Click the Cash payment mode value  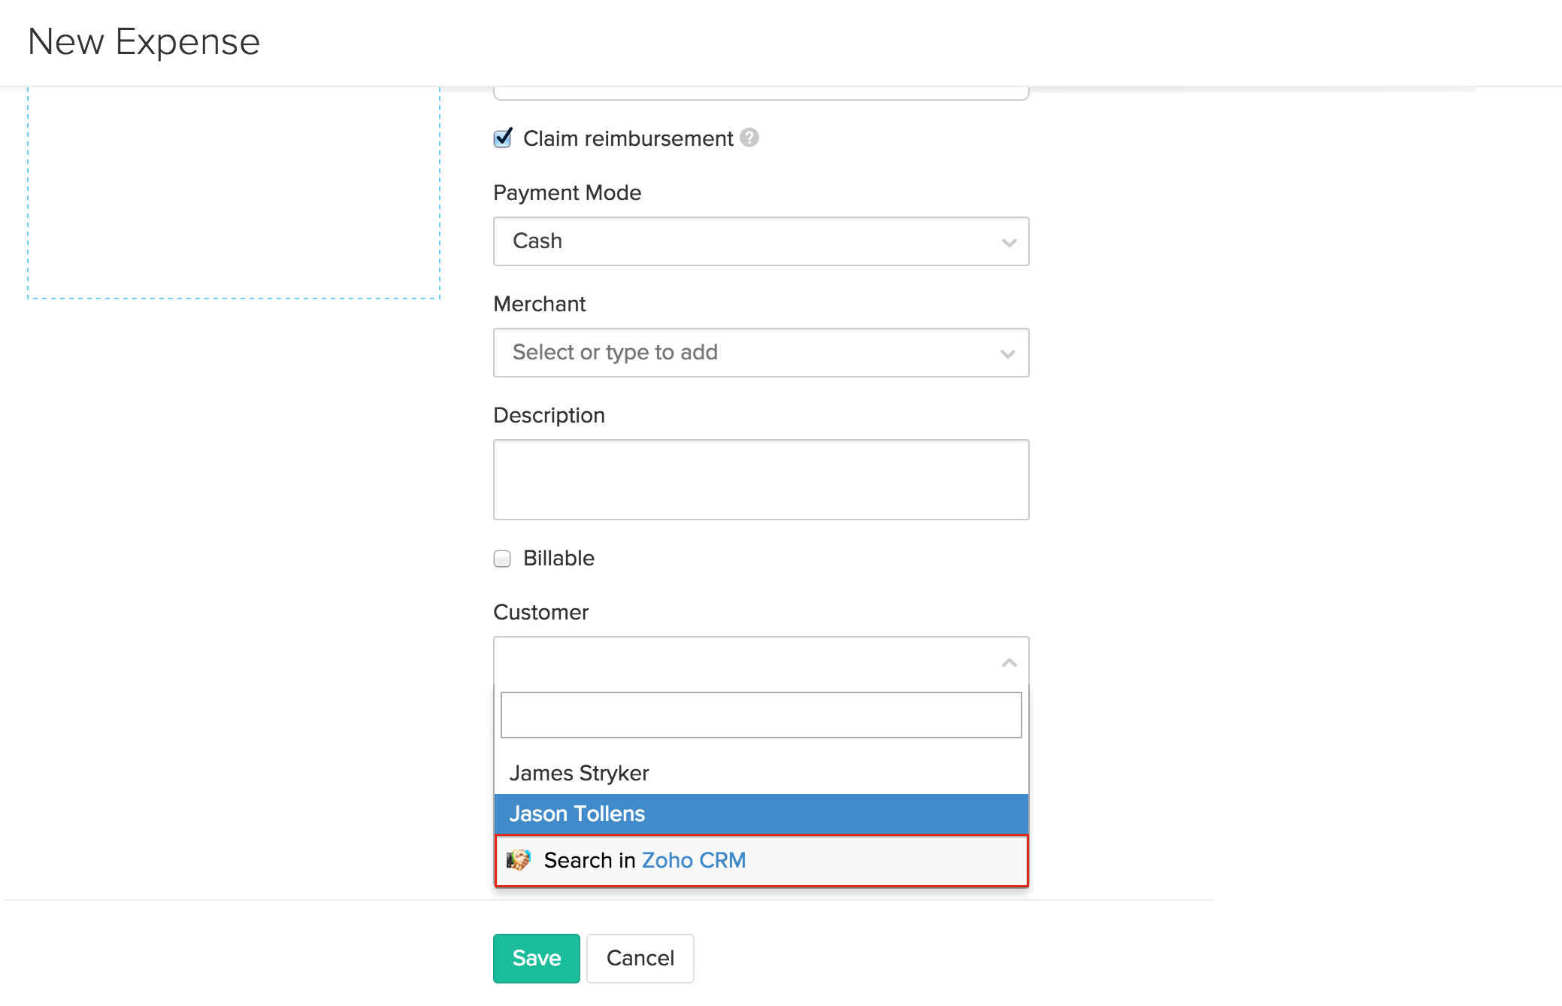[537, 241]
